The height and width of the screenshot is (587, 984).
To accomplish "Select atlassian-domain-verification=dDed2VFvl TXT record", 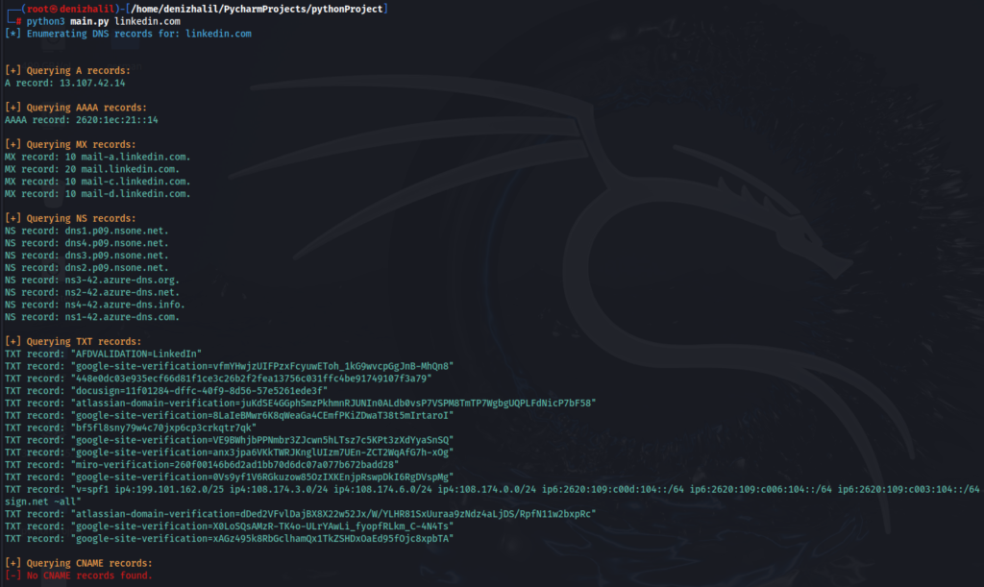I will pyautogui.click(x=300, y=514).
